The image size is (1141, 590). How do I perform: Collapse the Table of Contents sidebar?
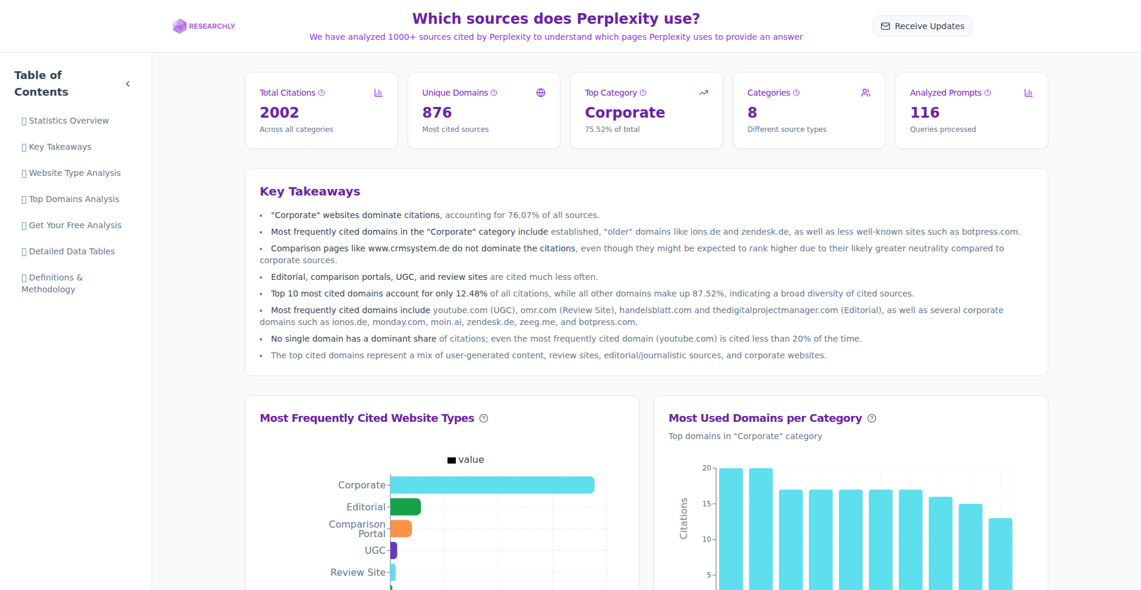point(128,84)
